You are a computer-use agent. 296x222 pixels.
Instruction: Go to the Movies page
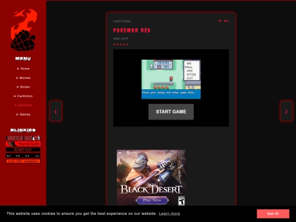pos(23,78)
